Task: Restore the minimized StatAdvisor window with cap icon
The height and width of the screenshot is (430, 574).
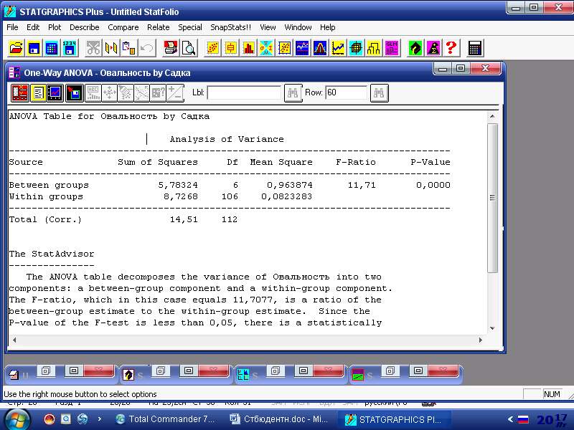Action: [x=160, y=371]
